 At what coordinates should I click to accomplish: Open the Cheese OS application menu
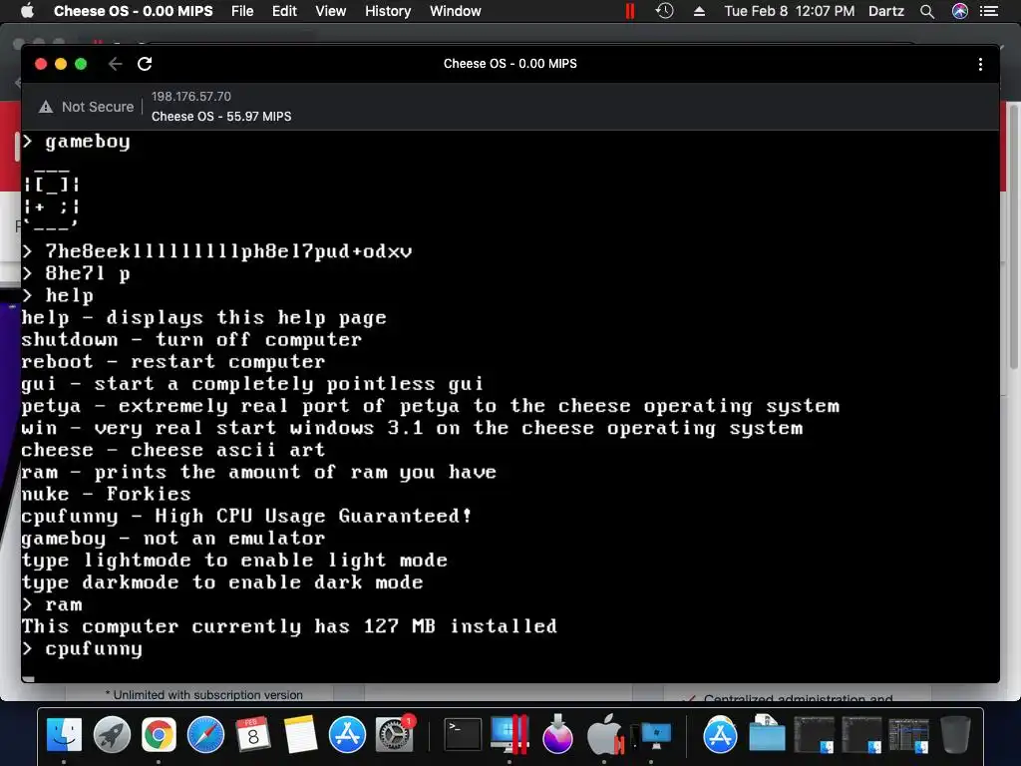[x=133, y=11]
